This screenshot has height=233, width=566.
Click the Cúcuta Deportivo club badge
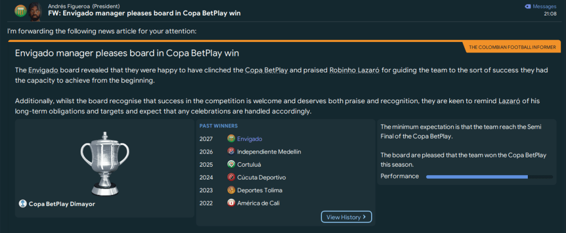[x=231, y=177]
